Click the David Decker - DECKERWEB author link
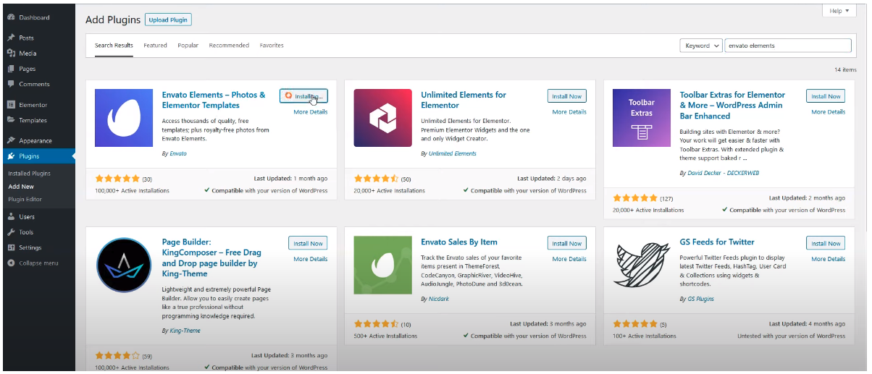 [x=724, y=174]
